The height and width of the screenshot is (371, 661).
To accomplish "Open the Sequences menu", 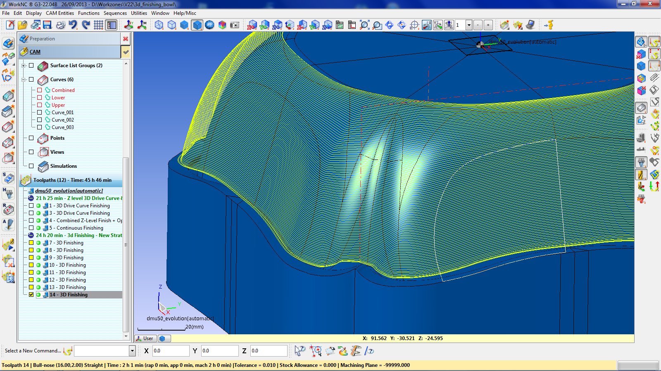I will coord(115,13).
